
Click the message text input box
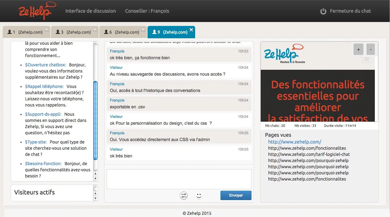(x=179, y=179)
